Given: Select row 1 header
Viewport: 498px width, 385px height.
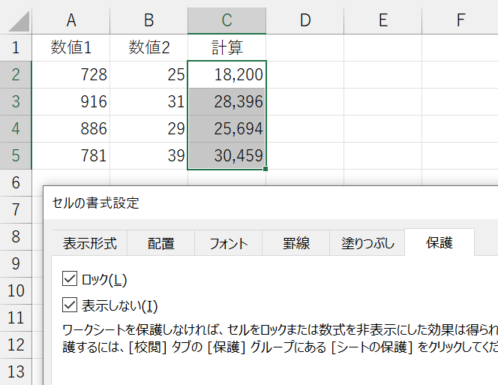Looking at the screenshot, I should 16,48.
